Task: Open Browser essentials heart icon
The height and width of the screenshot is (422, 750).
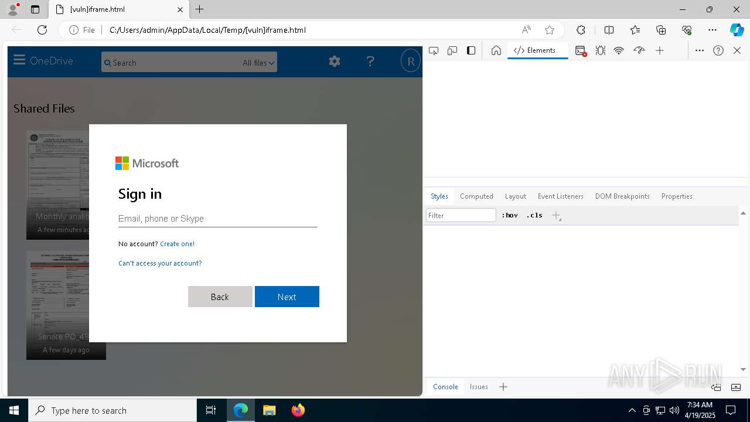Action: coord(687,30)
